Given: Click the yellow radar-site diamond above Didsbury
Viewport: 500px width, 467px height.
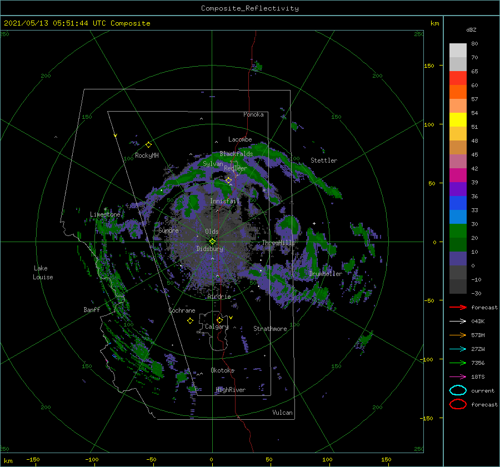Looking at the screenshot, I should (x=212, y=242).
